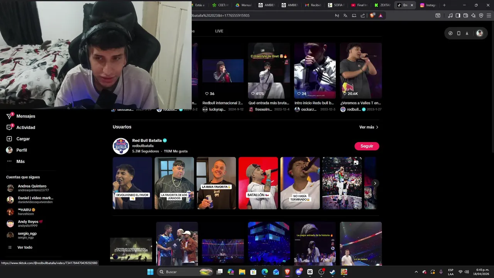Screen dimensions: 494x278
Task: Open new browser tab with plus button
Action: point(444,5)
